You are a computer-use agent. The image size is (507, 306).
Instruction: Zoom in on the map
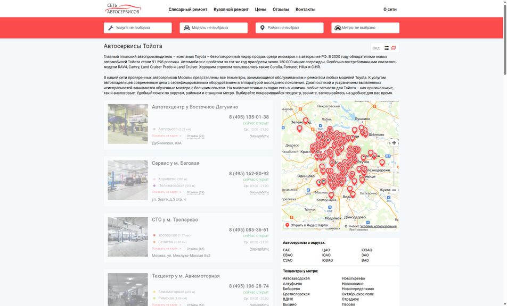[394, 143]
